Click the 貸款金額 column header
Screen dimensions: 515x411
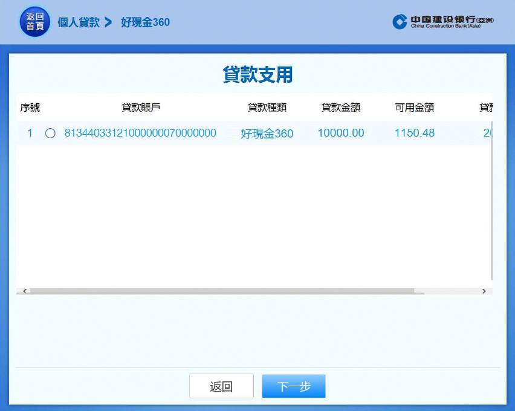[341, 108]
